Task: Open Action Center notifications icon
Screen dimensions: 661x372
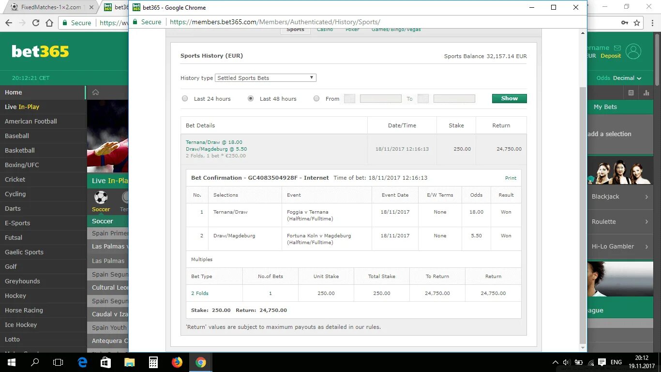Action: [602, 362]
